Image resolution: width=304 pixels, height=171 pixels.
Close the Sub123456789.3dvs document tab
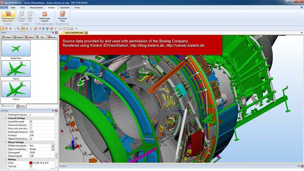[x=86, y=33]
